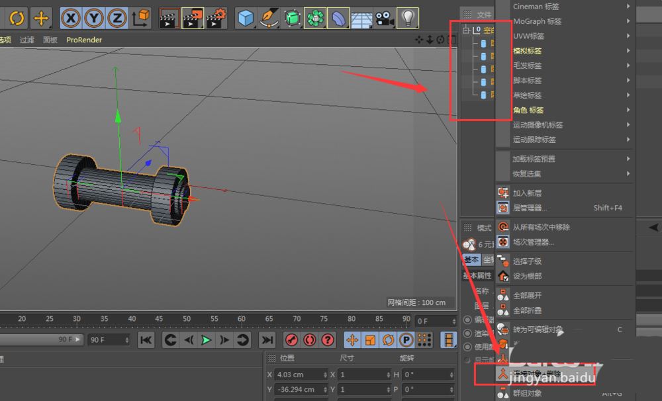Toggle the Y axis lock
662x401 pixels.
pyautogui.click(x=94, y=18)
